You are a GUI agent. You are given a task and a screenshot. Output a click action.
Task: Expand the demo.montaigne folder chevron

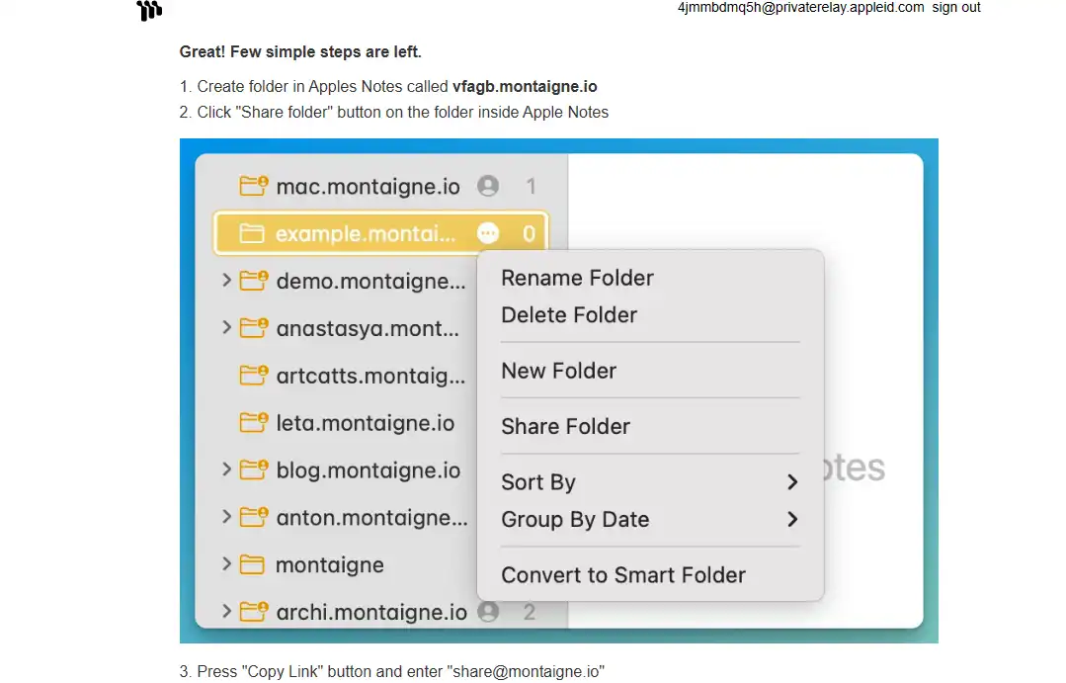[227, 281]
